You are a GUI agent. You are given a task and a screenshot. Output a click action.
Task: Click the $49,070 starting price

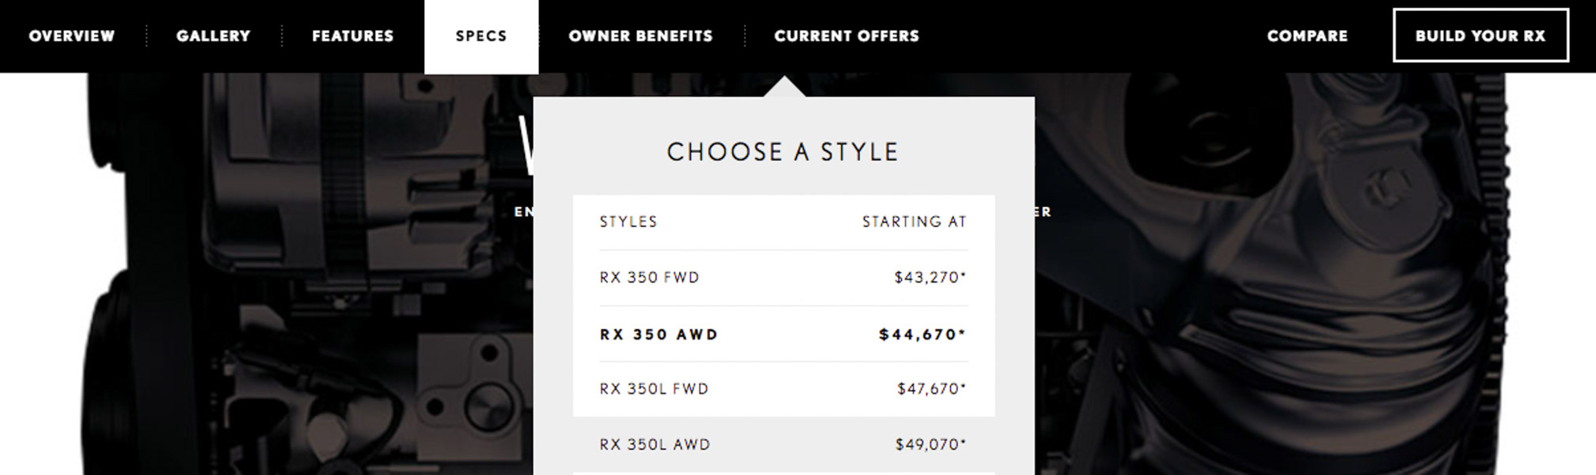(x=930, y=445)
